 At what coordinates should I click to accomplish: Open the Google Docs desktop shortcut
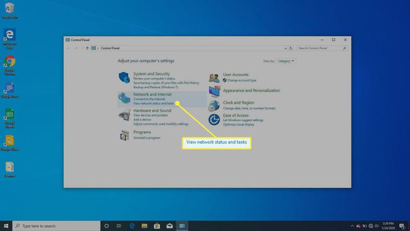tap(9, 90)
